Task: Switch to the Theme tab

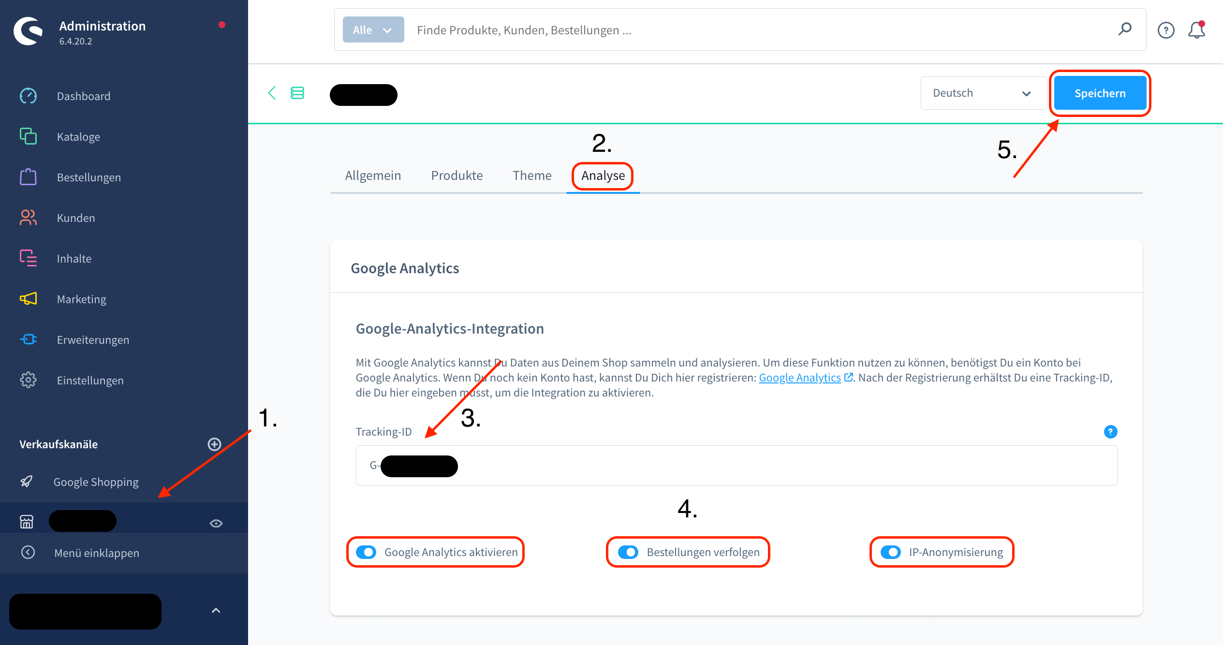Action: pyautogui.click(x=532, y=175)
